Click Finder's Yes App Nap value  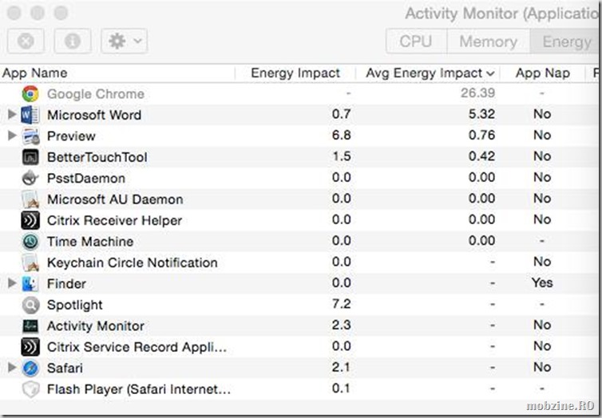pos(542,282)
